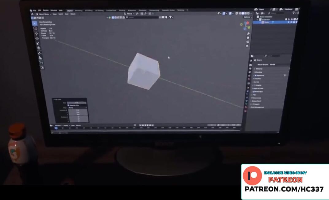Open the timeline Marker menu
Viewport: 329px width, 200px height.
(78, 125)
